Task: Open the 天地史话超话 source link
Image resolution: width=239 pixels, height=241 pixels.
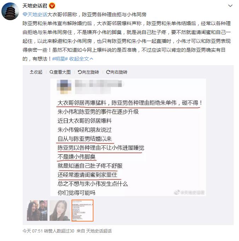Action: (99, 231)
